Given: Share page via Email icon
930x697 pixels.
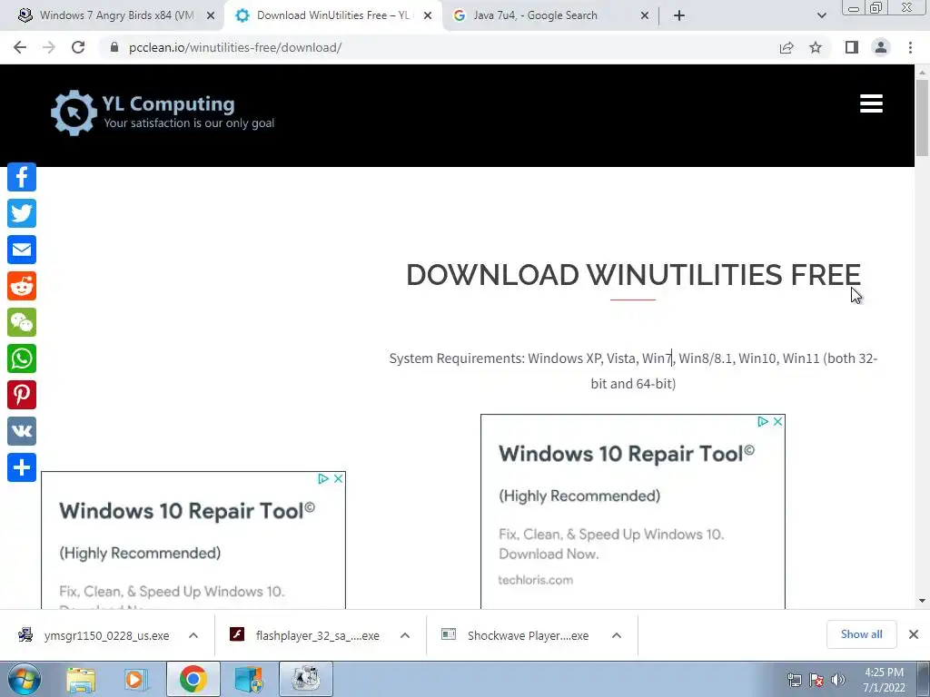Looking at the screenshot, I should point(22,250).
